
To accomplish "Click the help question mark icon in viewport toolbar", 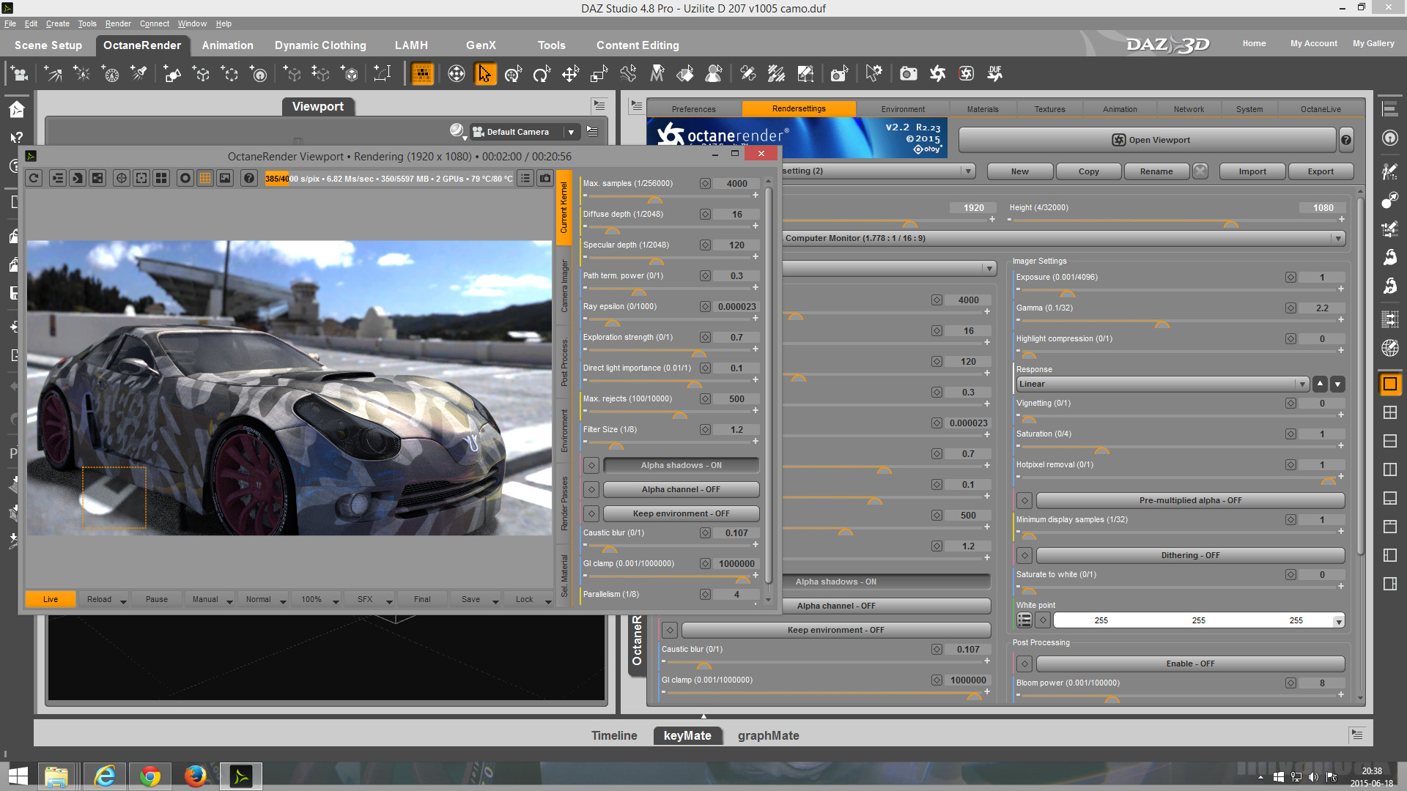I will 249,178.
